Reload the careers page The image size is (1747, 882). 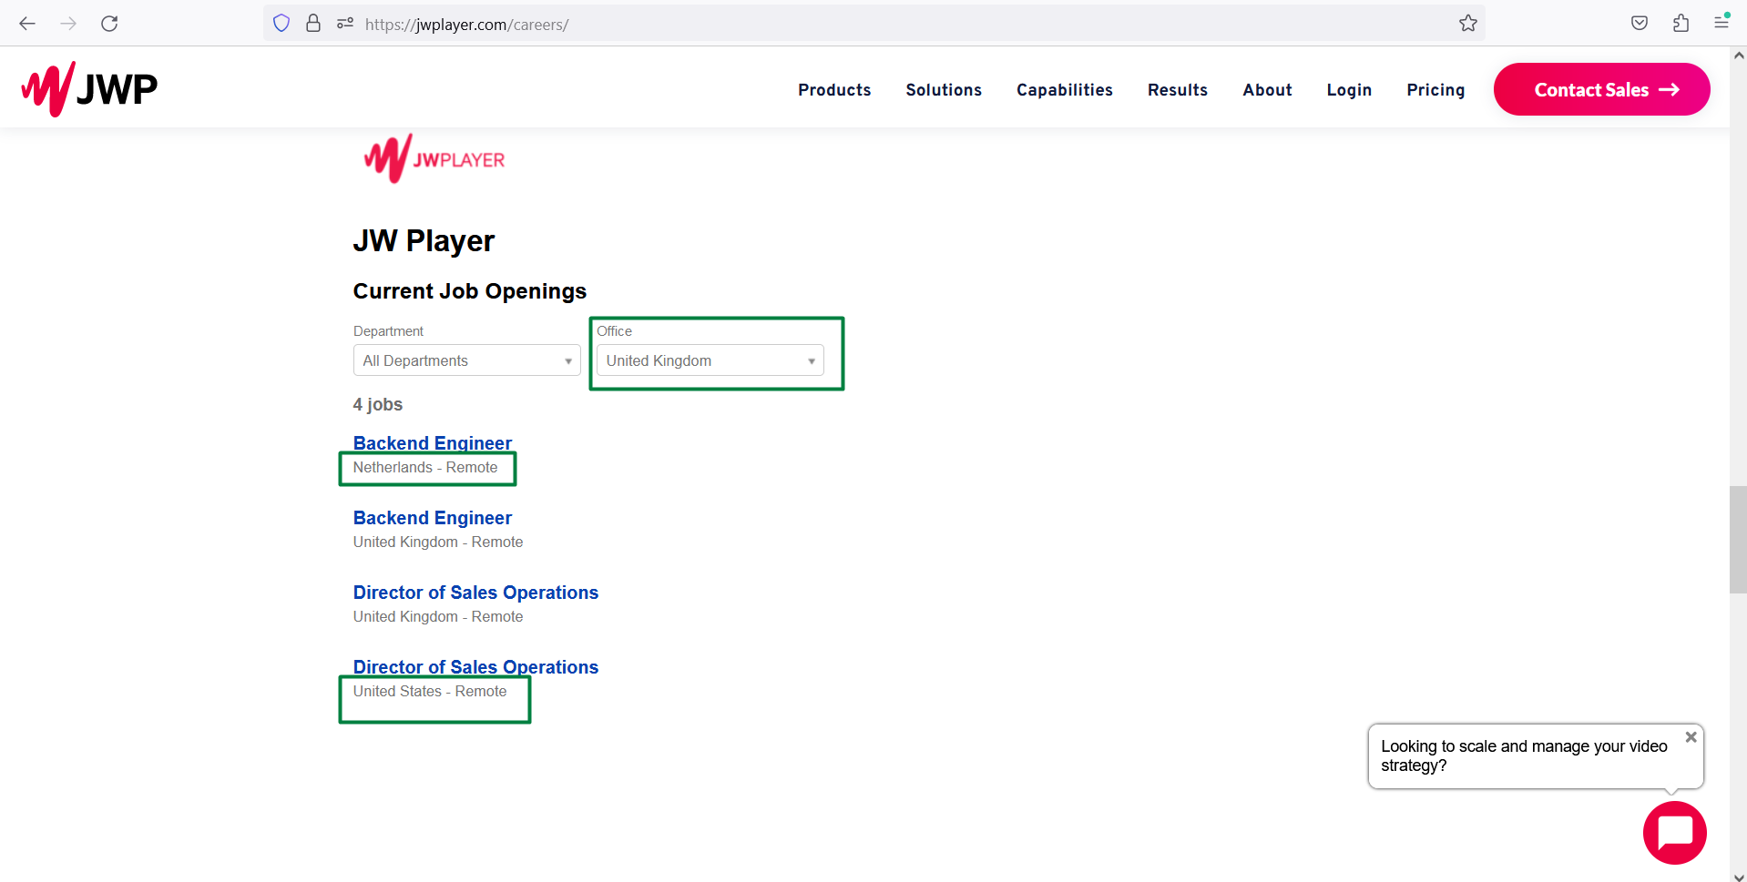click(x=109, y=24)
